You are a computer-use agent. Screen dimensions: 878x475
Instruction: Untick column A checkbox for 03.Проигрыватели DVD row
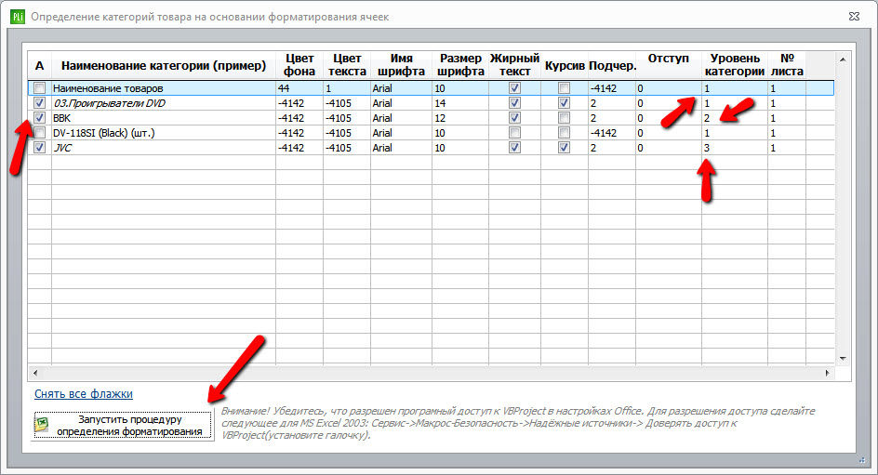coord(39,103)
